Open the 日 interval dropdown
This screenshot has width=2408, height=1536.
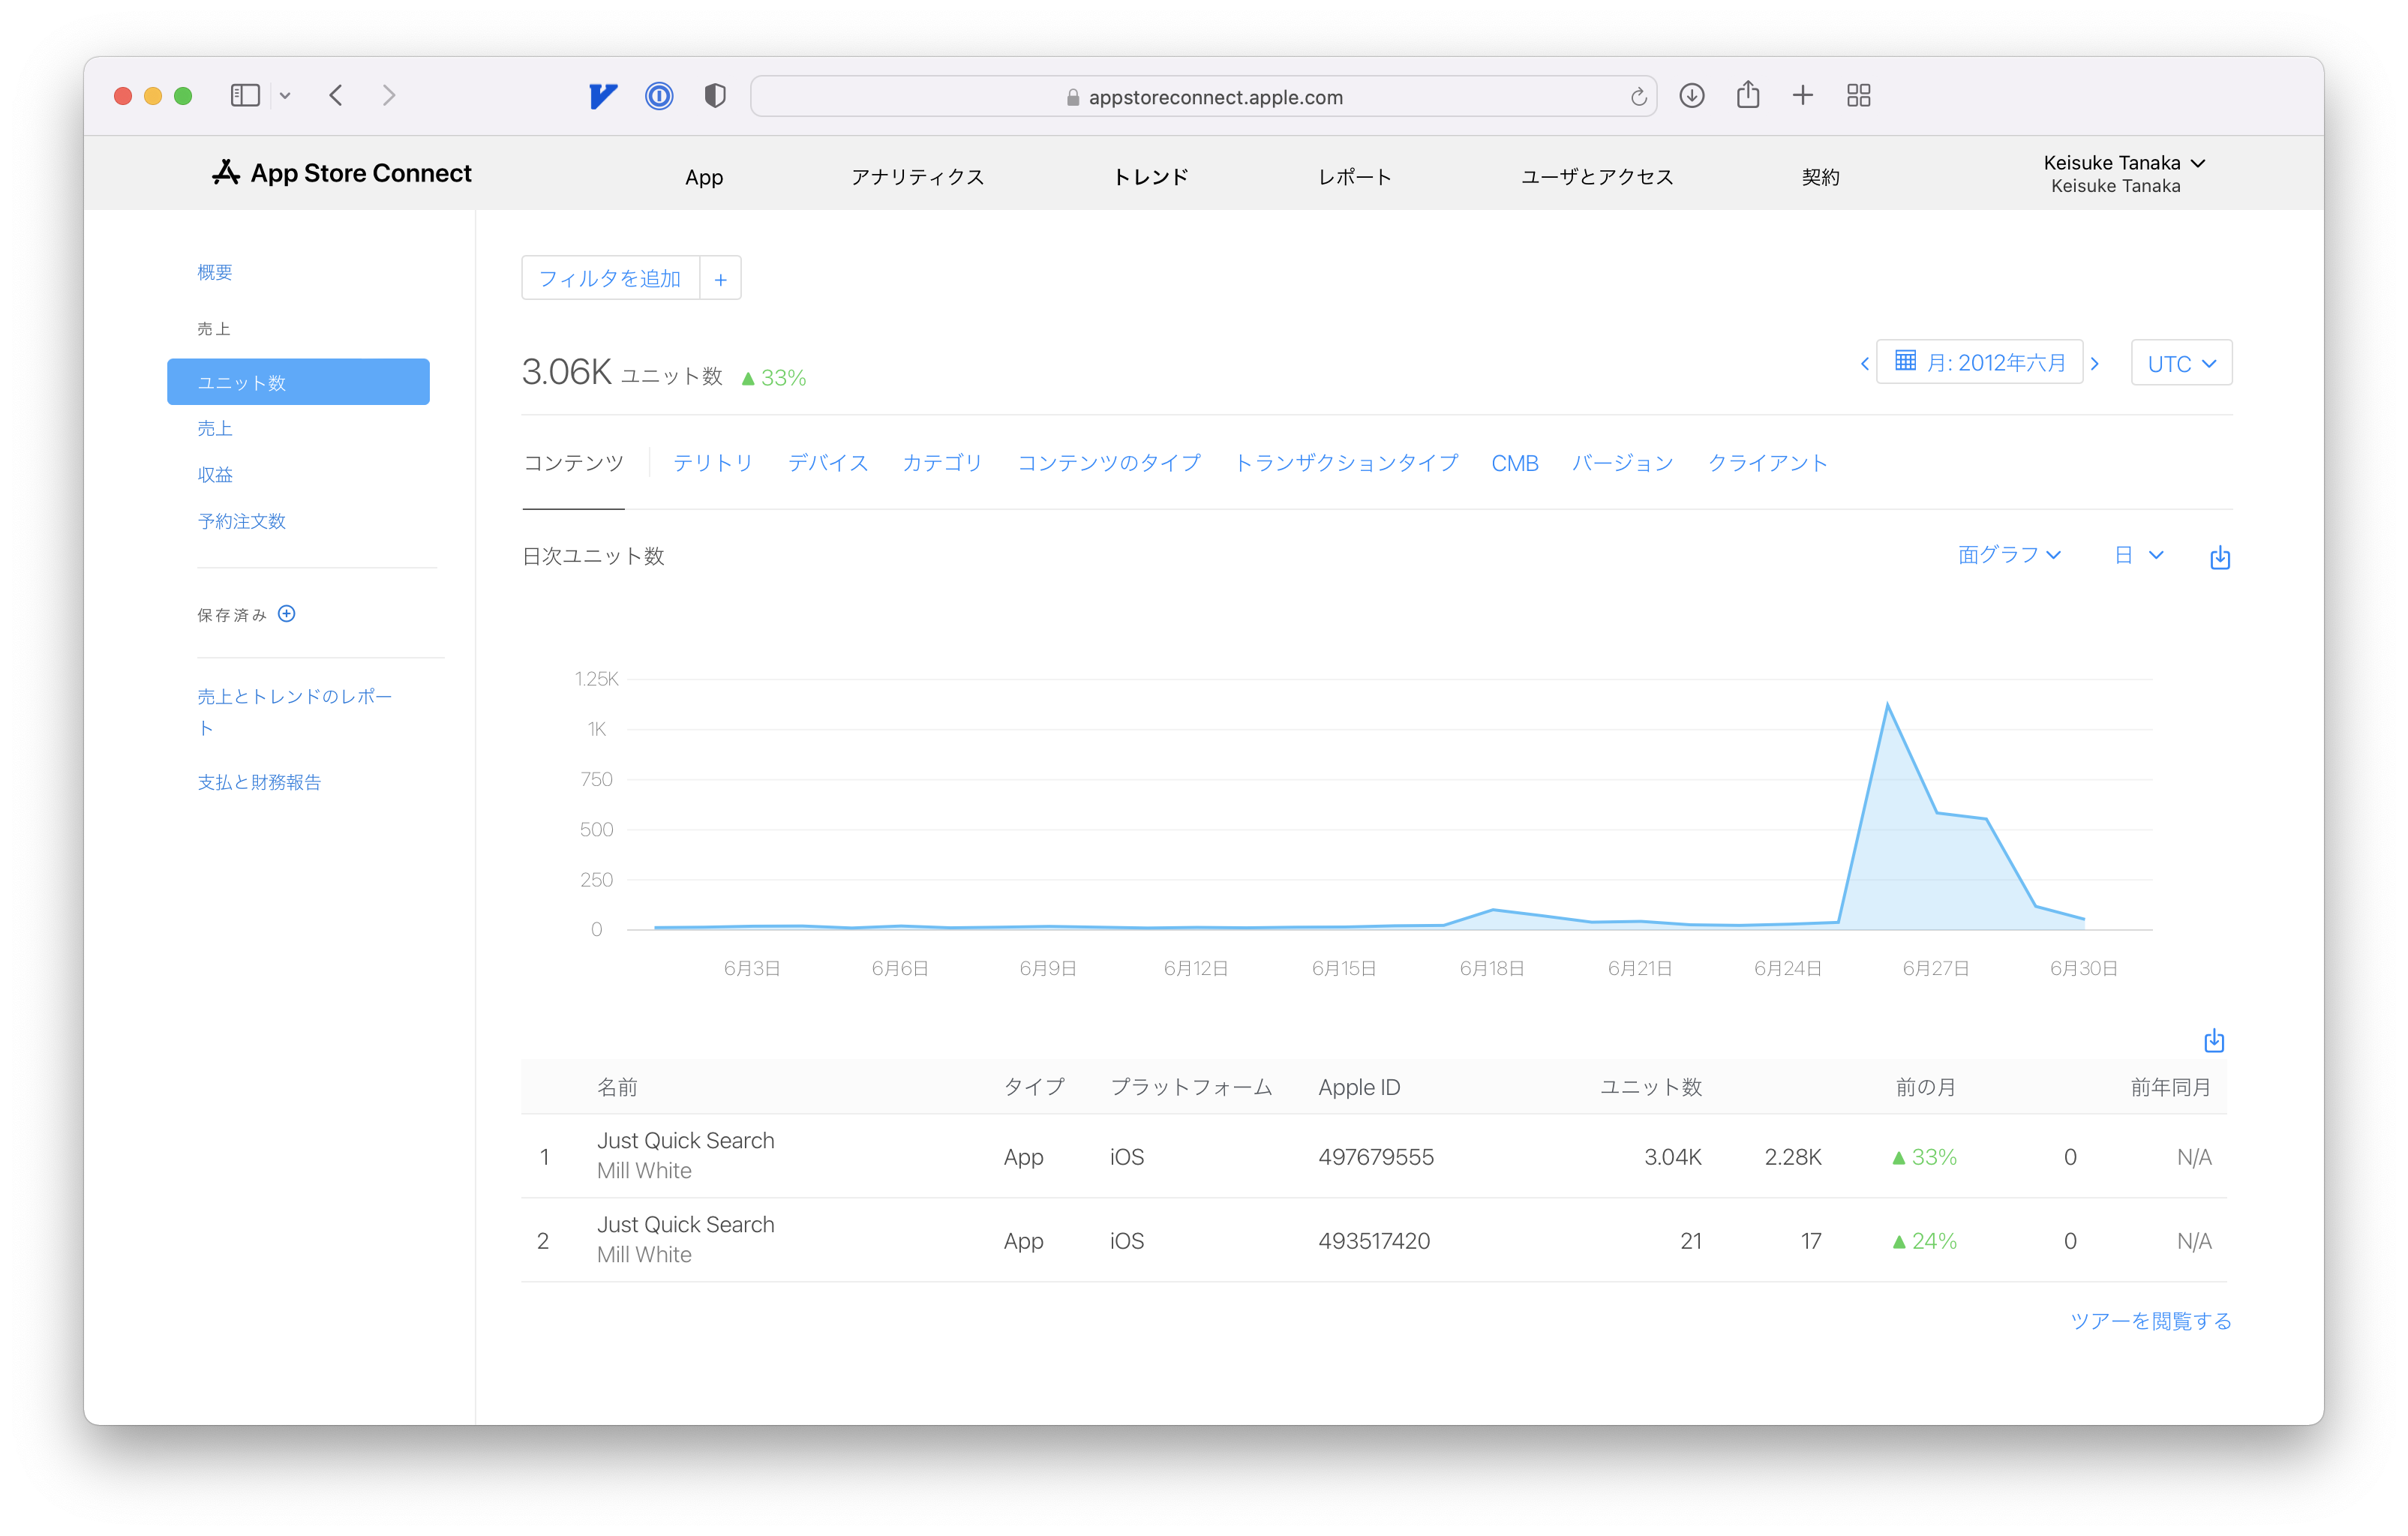coord(2139,555)
